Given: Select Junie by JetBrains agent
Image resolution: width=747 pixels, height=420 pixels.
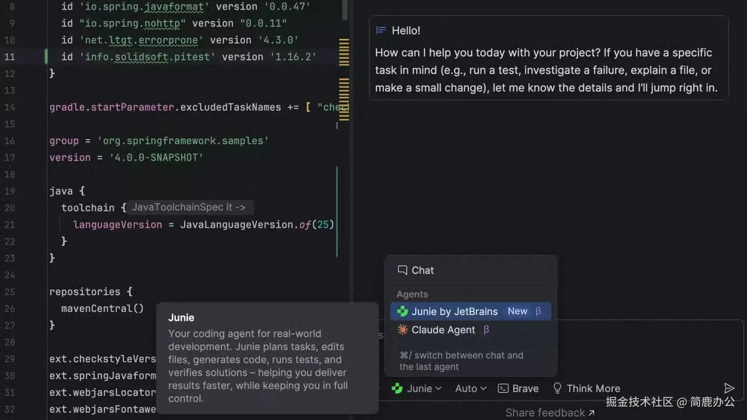Looking at the screenshot, I should click(454, 311).
